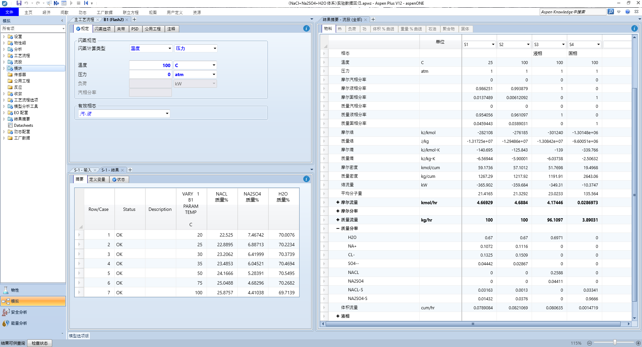Viewport: 642px width, 347px height.
Task: Click info icon in stream results summary panel
Action: coord(634,29)
